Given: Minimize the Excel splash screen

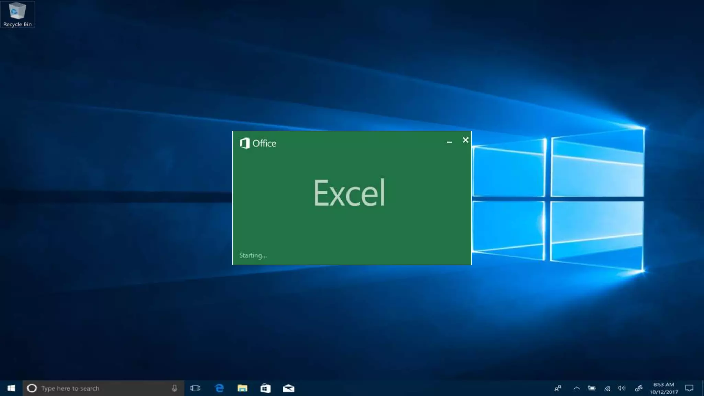Looking at the screenshot, I should pyautogui.click(x=449, y=142).
